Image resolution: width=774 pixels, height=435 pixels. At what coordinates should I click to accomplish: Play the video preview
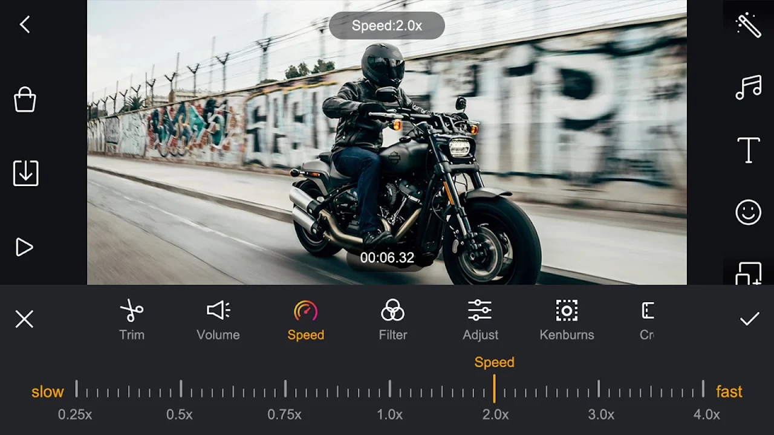pos(24,247)
